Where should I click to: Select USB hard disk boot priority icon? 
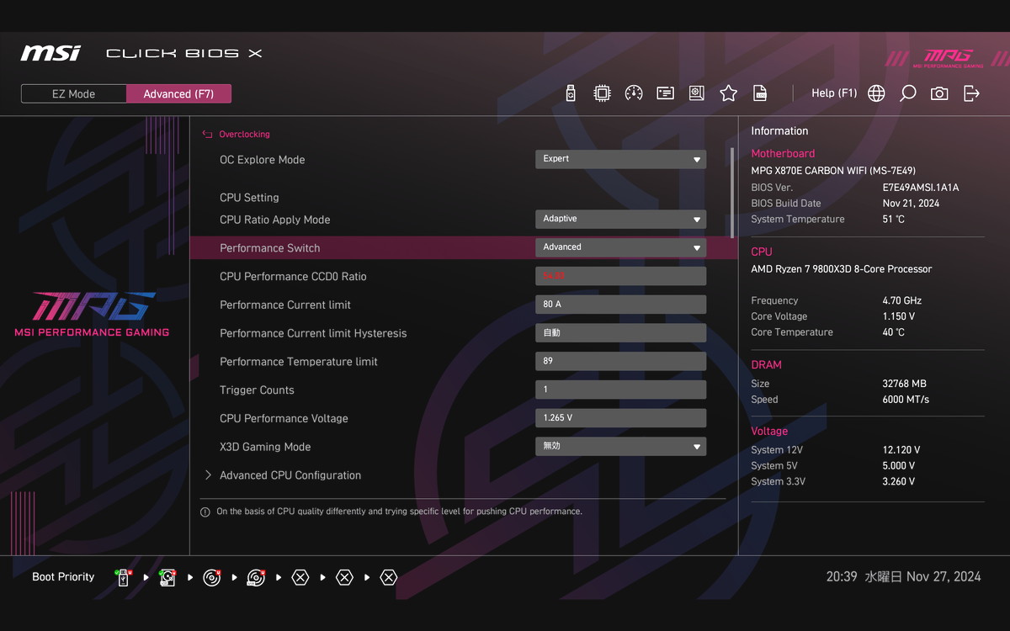(x=167, y=577)
